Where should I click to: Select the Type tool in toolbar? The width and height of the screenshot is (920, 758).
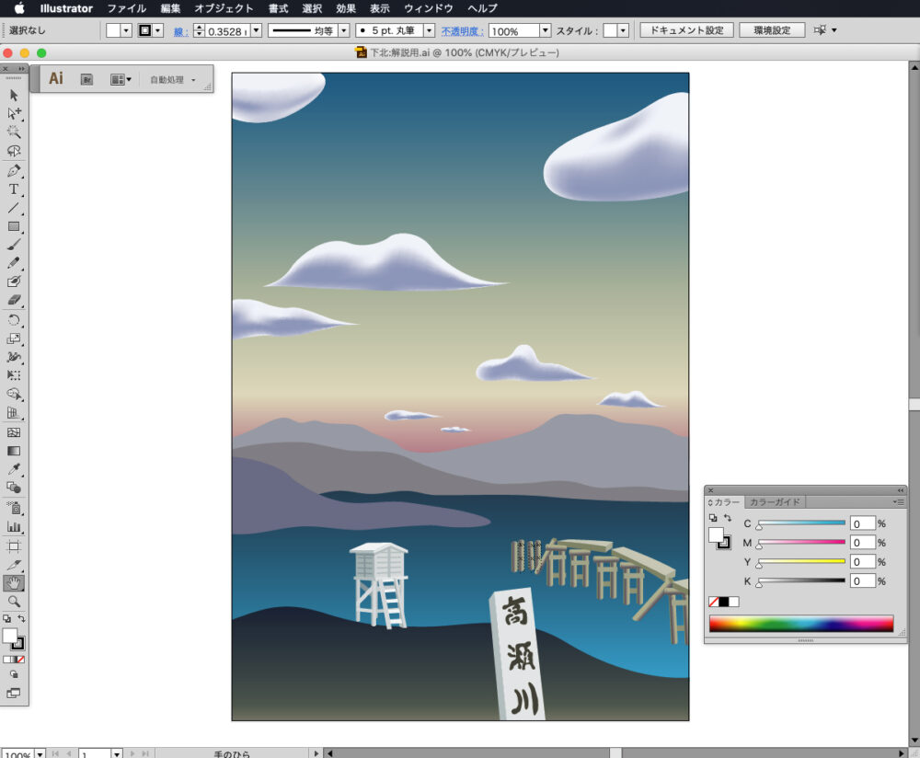(x=14, y=189)
